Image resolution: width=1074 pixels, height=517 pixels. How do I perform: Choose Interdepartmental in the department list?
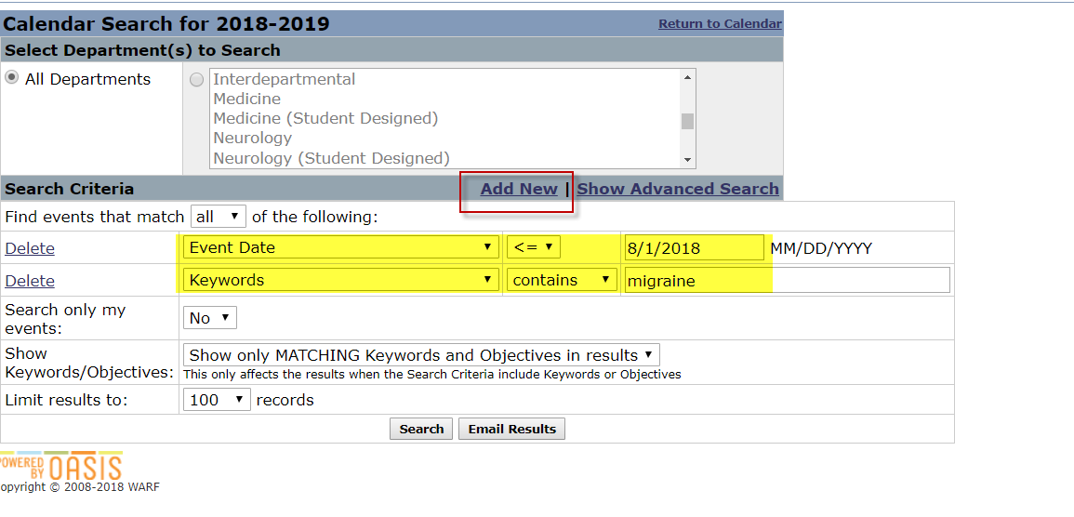pyautogui.click(x=284, y=79)
